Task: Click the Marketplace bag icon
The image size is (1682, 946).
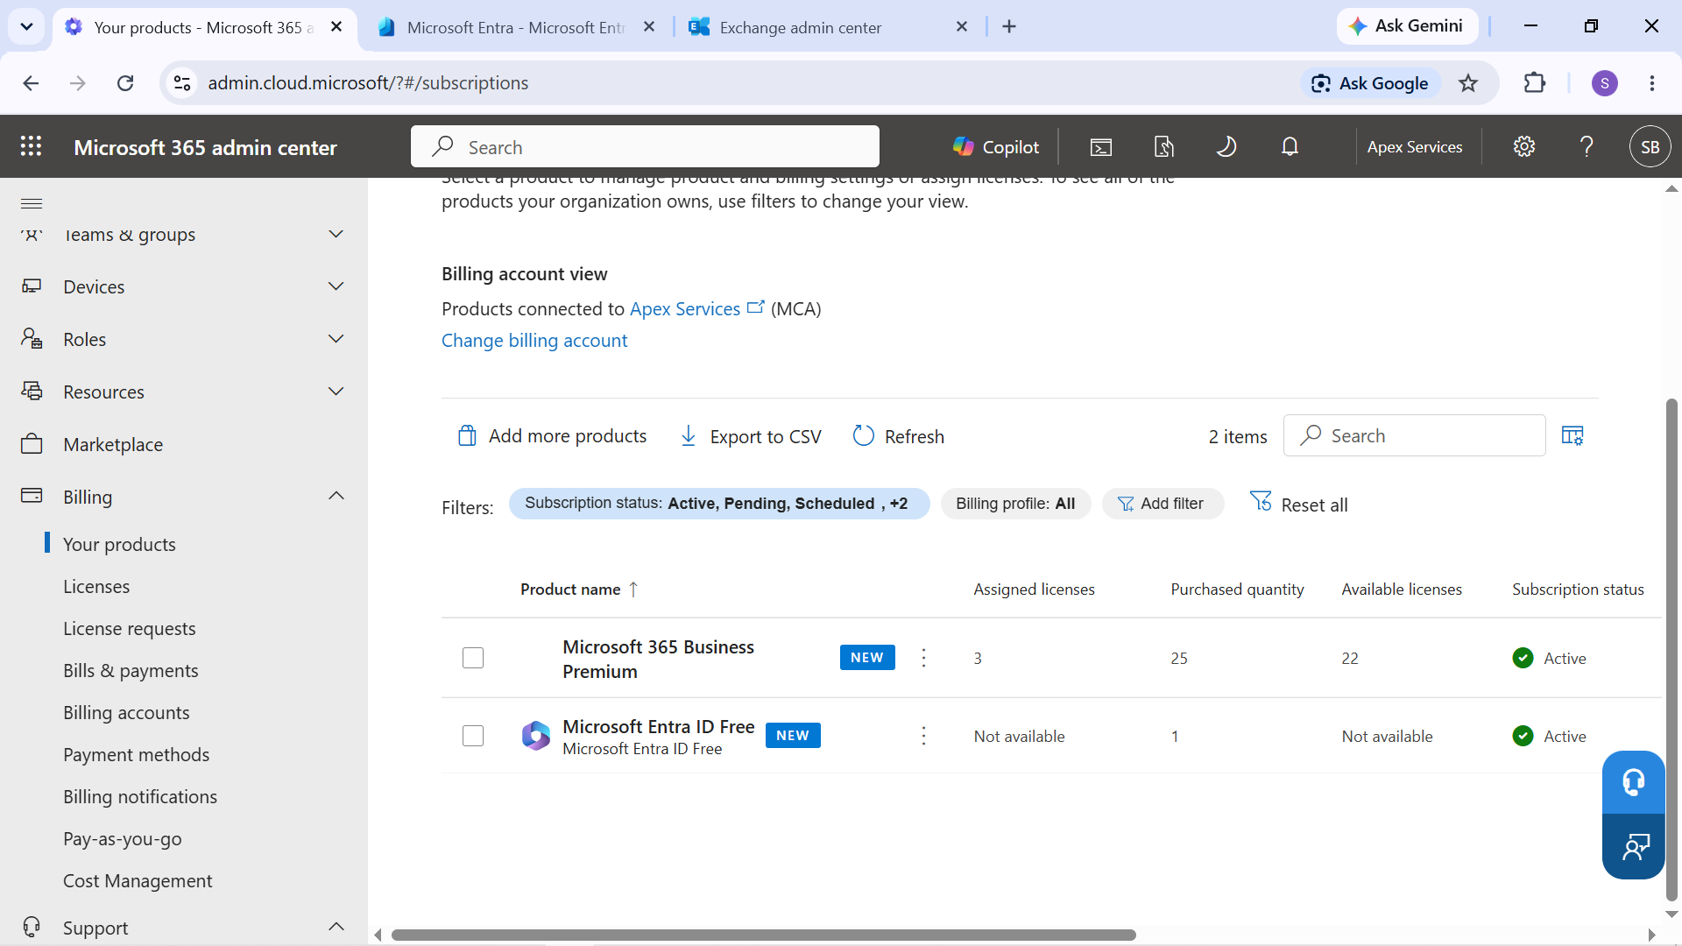Action: point(32,444)
